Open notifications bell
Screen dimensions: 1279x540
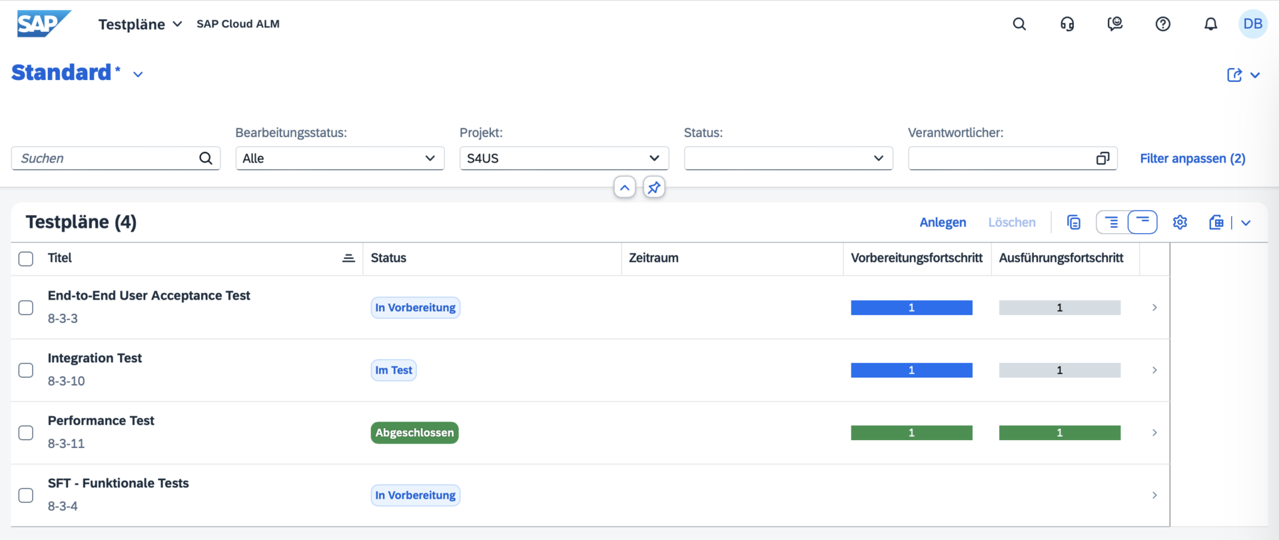(x=1210, y=24)
